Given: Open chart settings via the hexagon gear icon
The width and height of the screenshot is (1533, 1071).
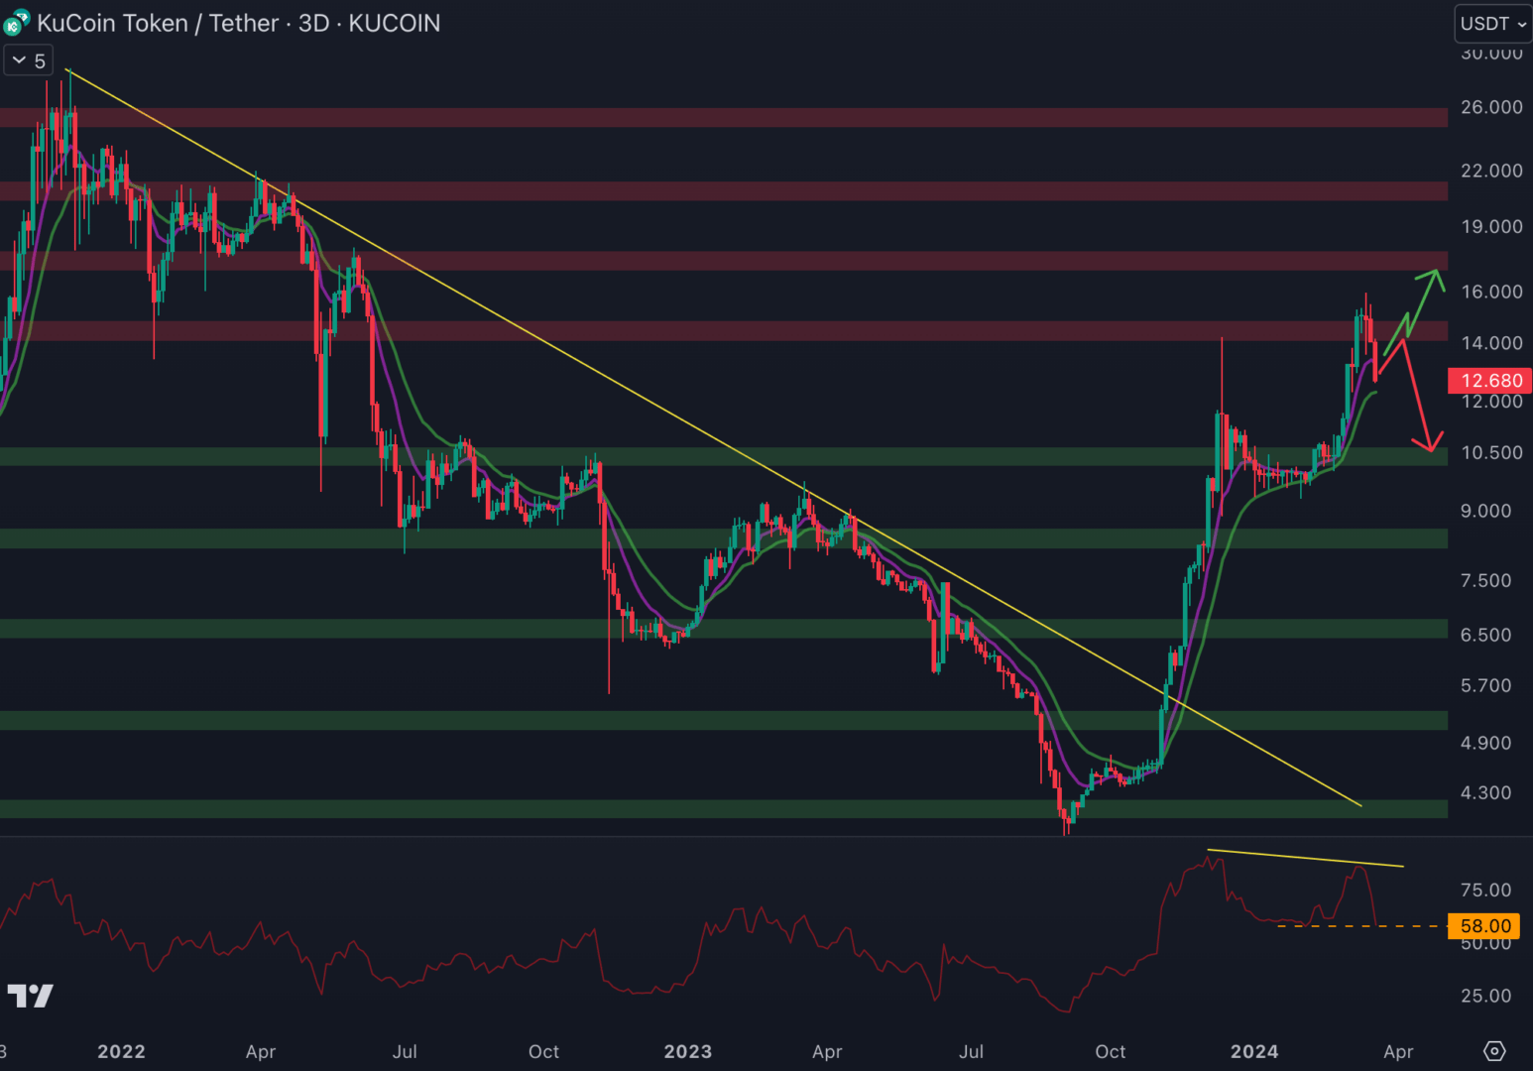Looking at the screenshot, I should 1494,1051.
